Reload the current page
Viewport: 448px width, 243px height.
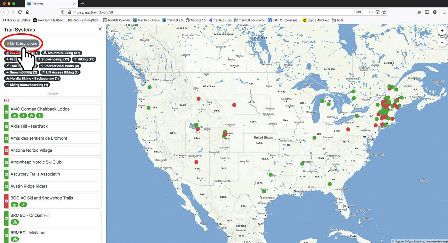pyautogui.click(x=20, y=12)
